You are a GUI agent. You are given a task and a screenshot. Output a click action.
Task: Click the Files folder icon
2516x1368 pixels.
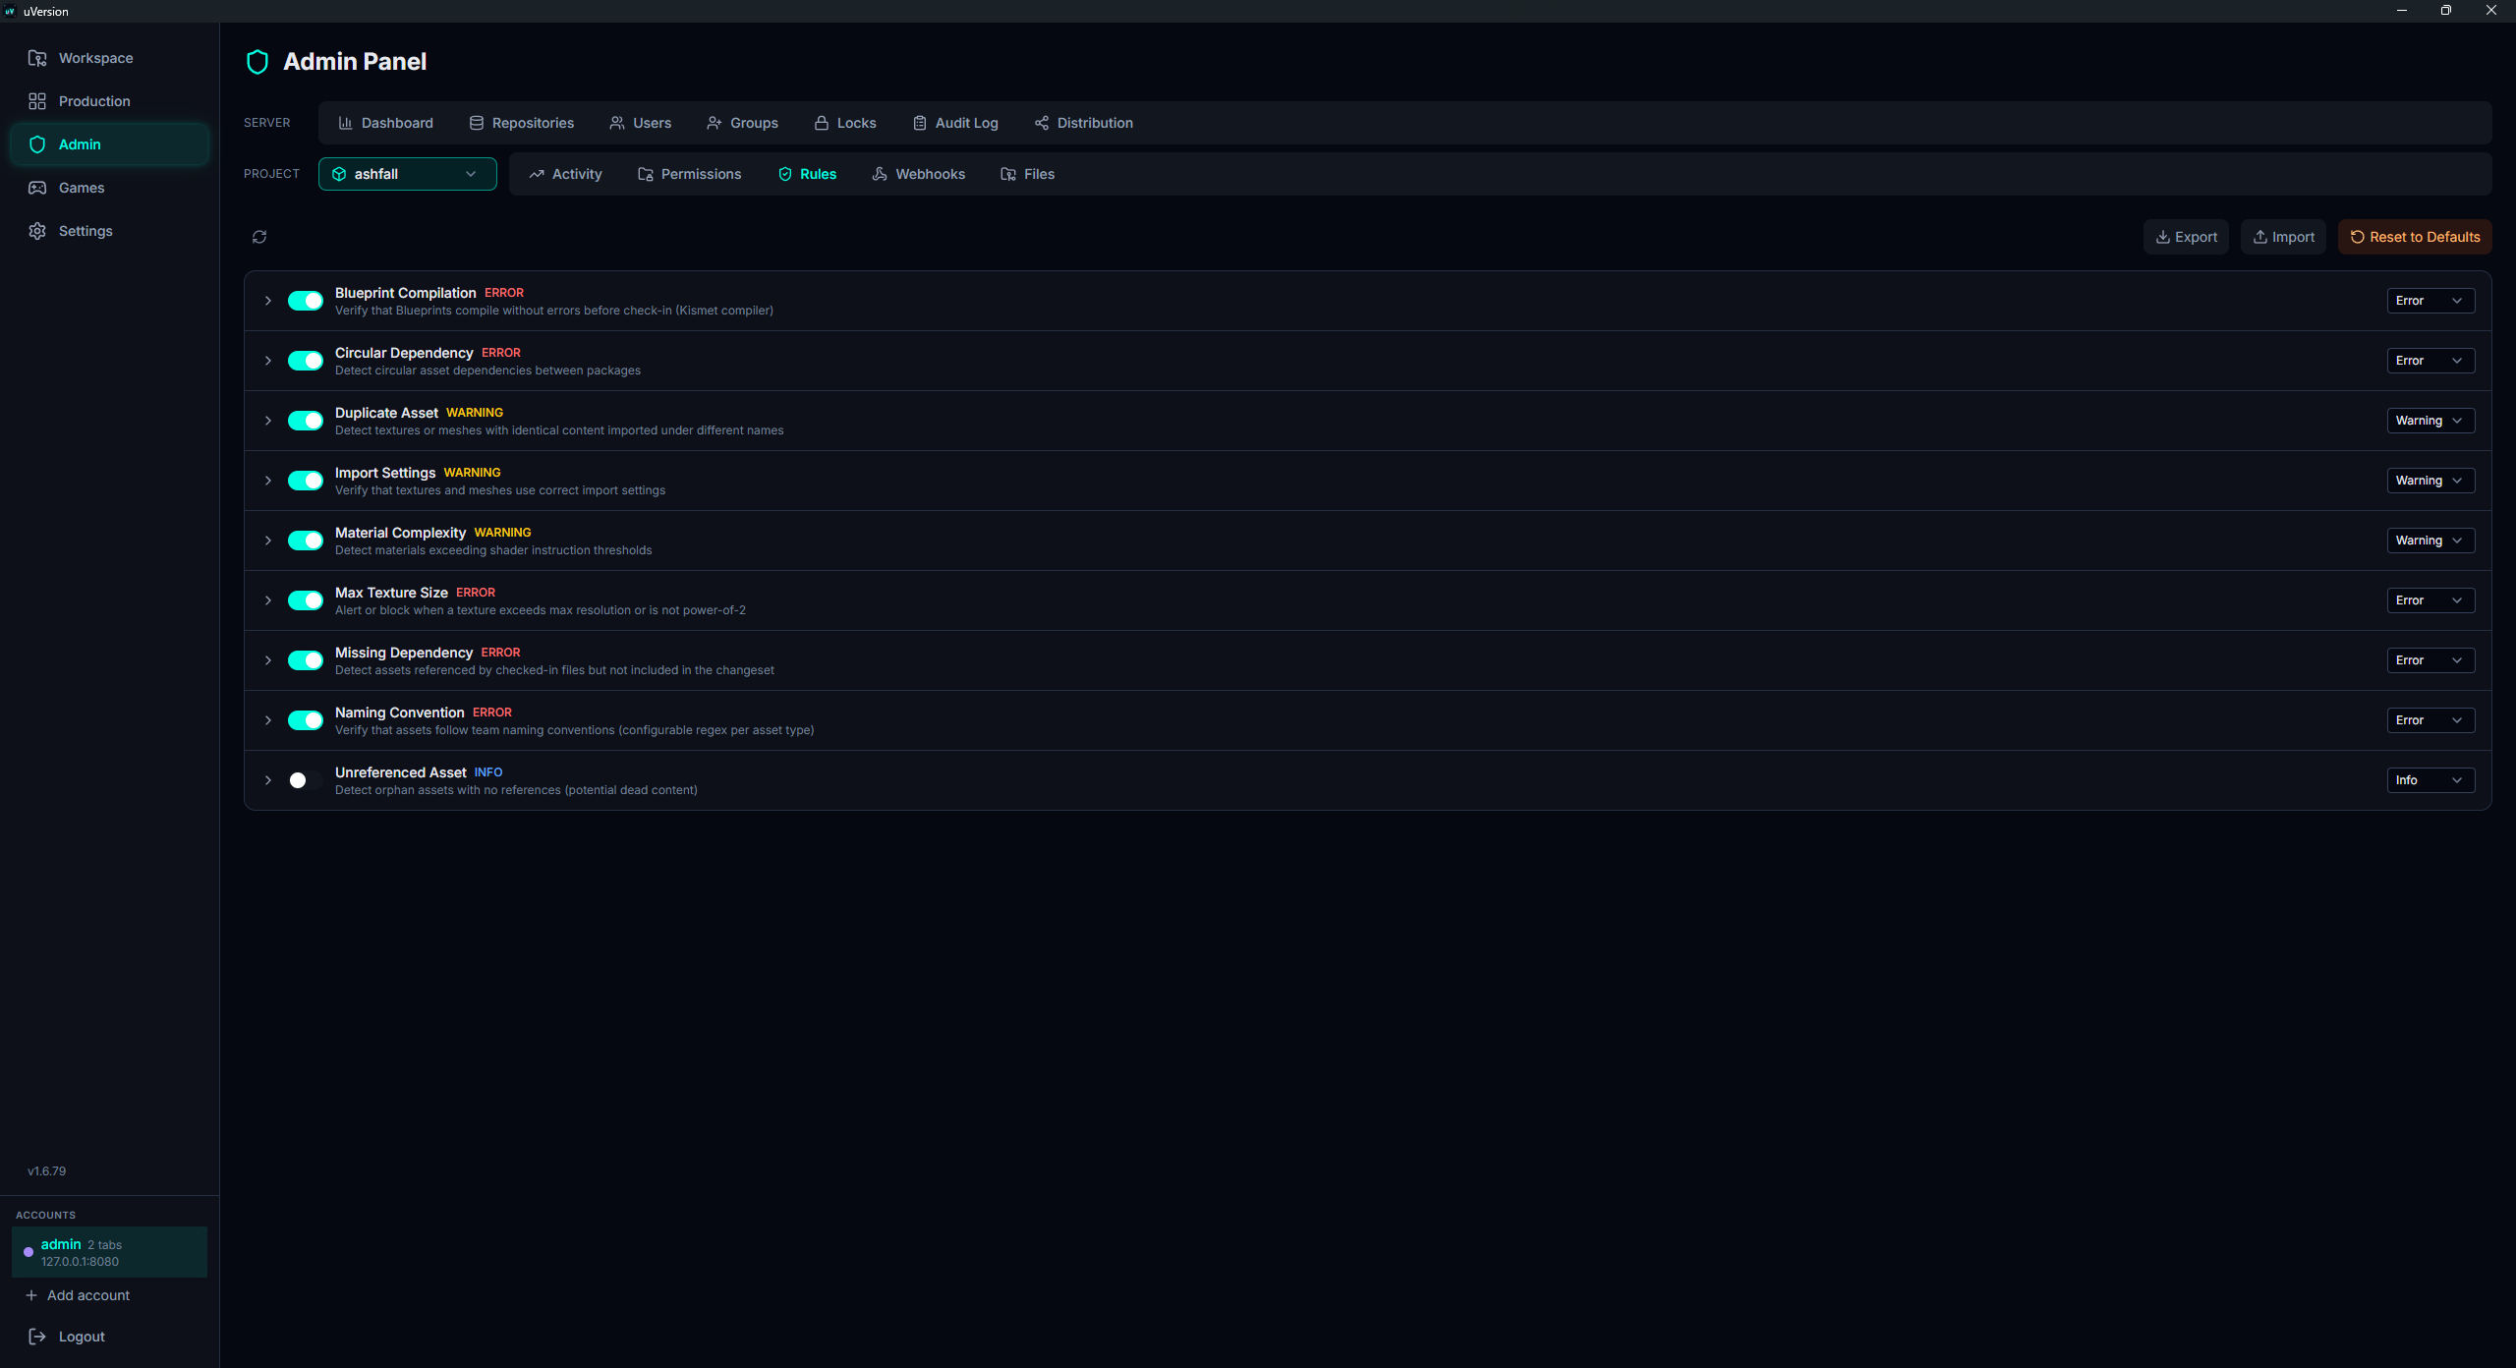tap(1008, 174)
